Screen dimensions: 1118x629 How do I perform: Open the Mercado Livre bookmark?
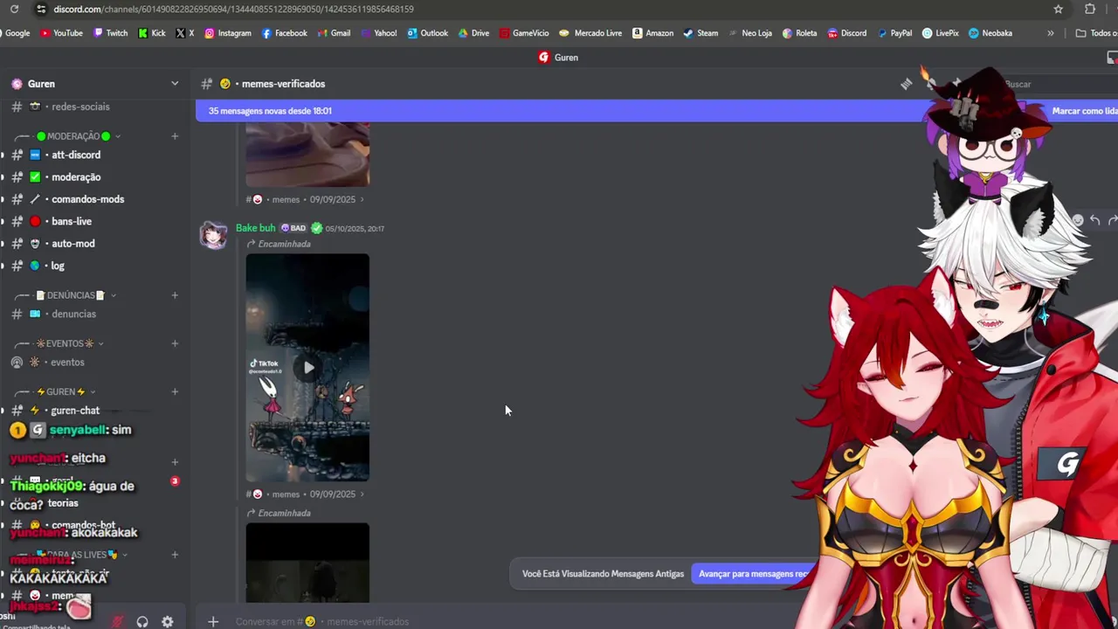[x=590, y=33]
